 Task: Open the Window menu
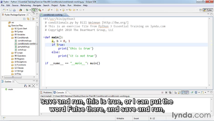point(77,5)
